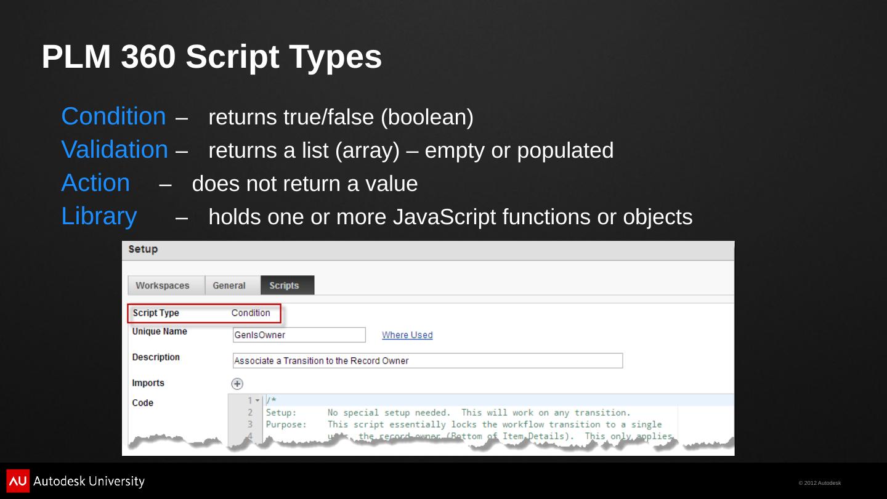Click the Script Type value Condition
887x499 pixels.
point(251,313)
